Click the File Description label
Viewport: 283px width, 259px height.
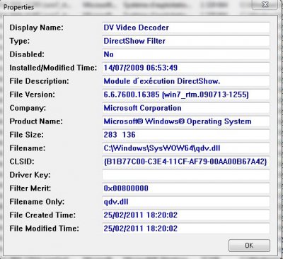[39, 81]
